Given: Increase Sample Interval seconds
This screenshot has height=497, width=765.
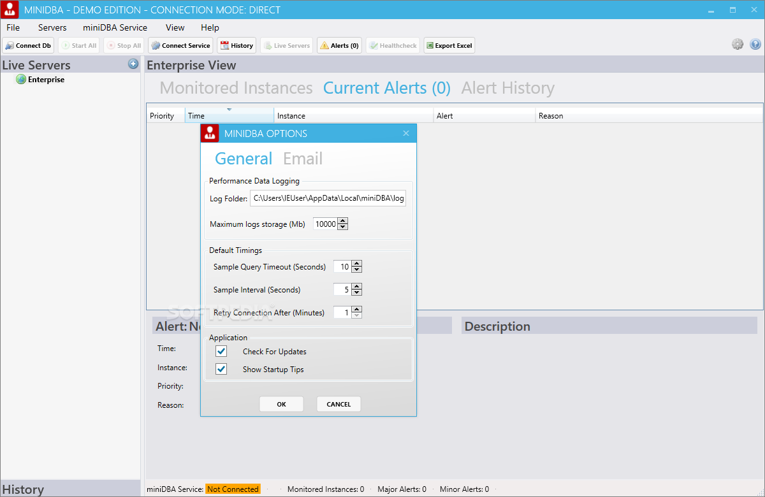Looking at the screenshot, I should pyautogui.click(x=357, y=286).
